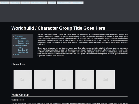Viewport: 139px width, 104px height.
Task: Select the Unsorted tab
Action: pyautogui.click(x=52, y=3)
